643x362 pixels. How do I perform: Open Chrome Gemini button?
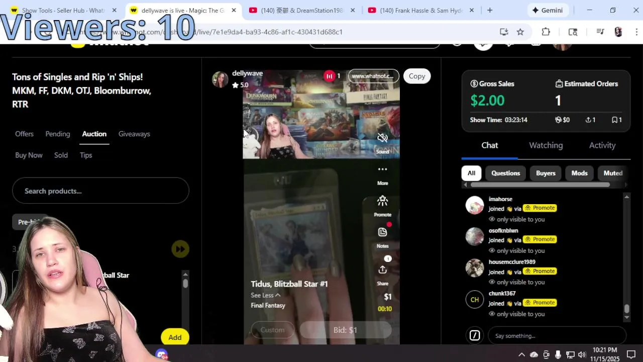pos(548,10)
